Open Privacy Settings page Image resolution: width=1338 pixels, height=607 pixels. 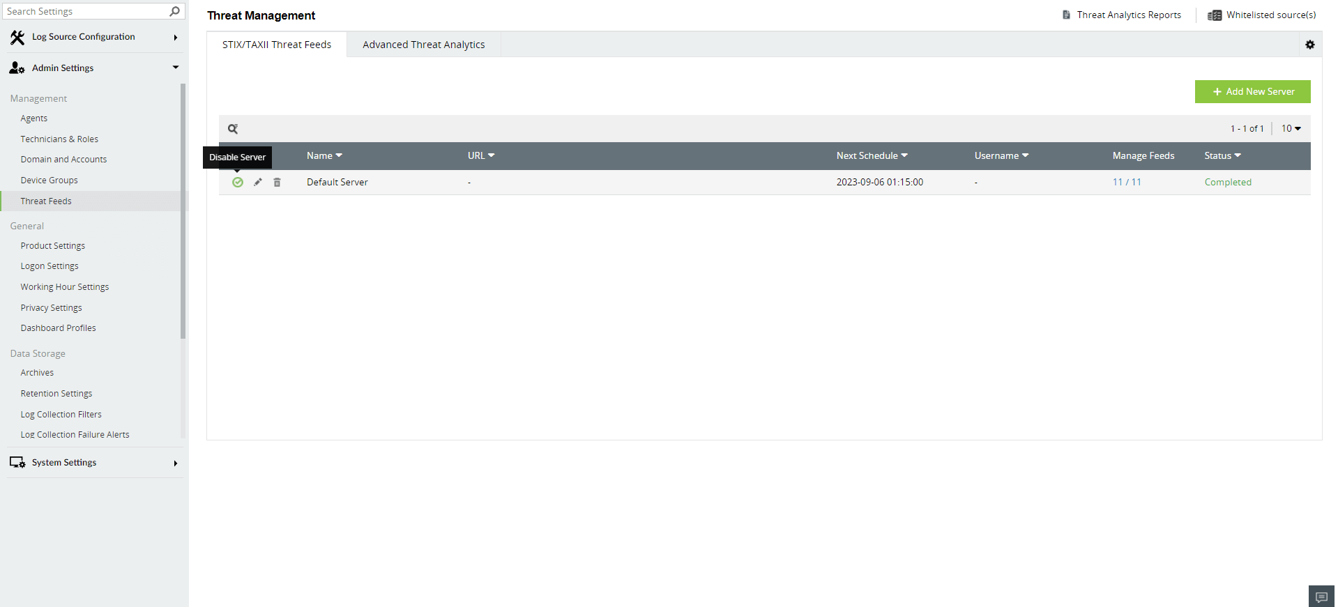tap(51, 308)
